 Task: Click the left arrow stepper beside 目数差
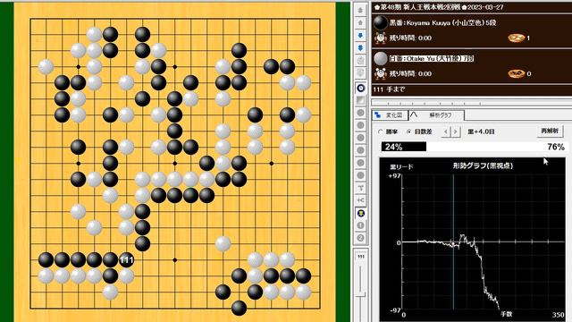(x=446, y=131)
